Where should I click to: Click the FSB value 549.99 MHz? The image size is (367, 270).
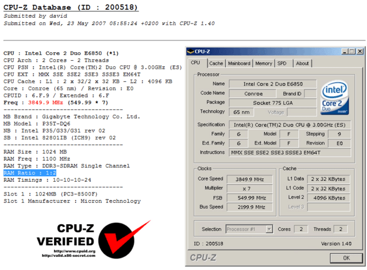(249, 198)
